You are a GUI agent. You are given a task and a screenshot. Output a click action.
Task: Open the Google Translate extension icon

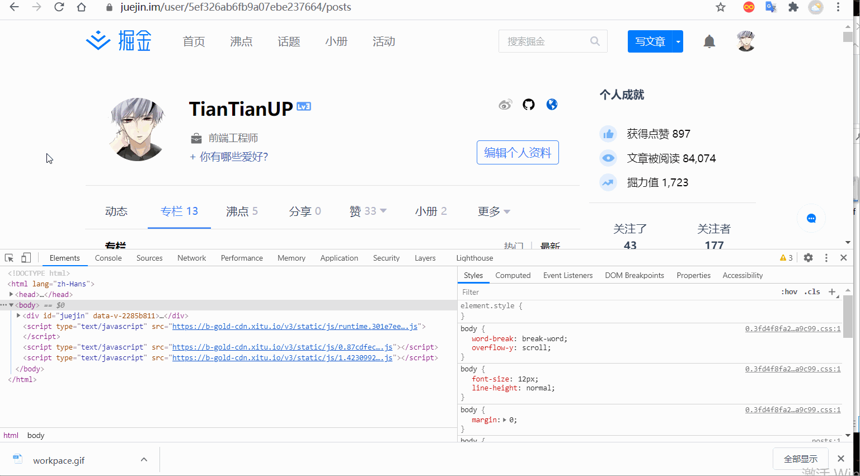click(x=771, y=7)
